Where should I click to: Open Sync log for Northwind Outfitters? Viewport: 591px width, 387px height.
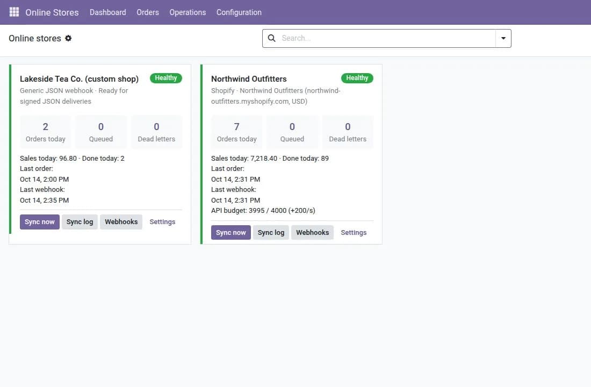tap(271, 233)
